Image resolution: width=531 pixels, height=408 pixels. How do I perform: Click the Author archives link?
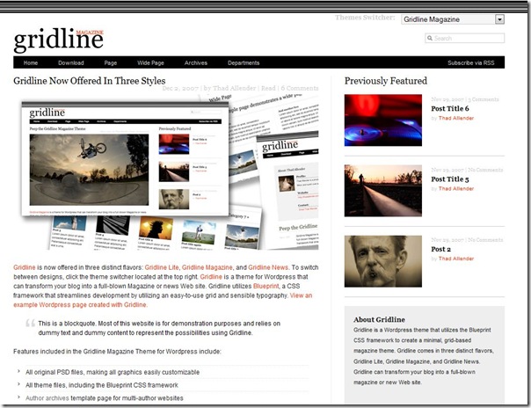pos(47,398)
